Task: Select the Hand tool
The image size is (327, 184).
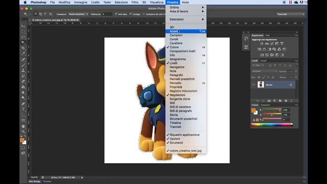Action: click(23, 126)
